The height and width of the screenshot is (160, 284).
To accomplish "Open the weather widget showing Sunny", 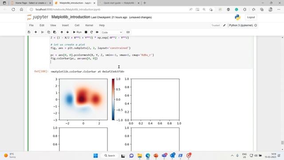I will coord(10,156).
